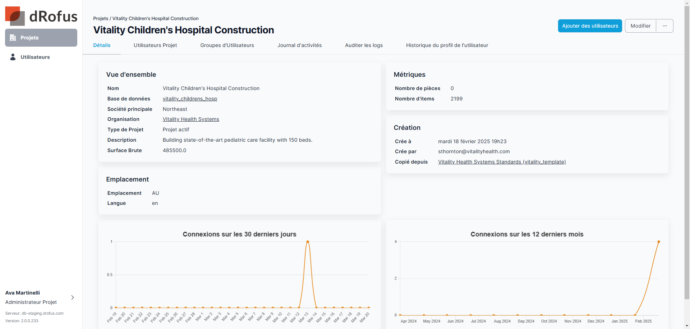Expand the Ava Martinelli profile chevron
The height and width of the screenshot is (329, 690).
[x=73, y=297]
